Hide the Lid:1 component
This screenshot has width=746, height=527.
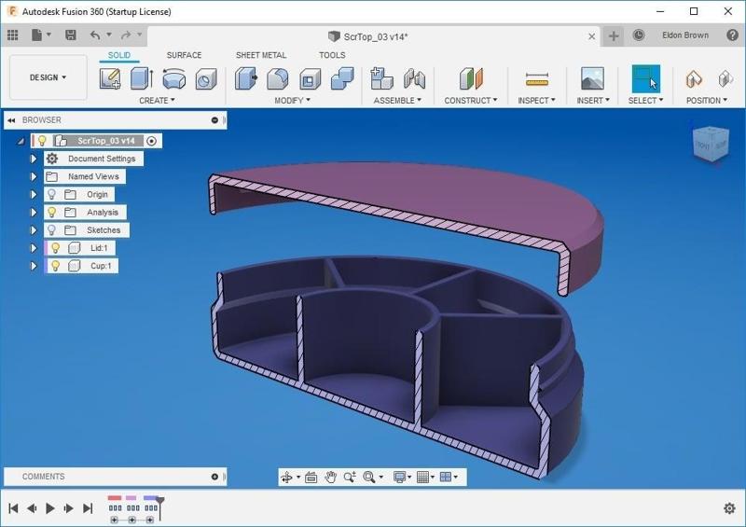coord(56,247)
